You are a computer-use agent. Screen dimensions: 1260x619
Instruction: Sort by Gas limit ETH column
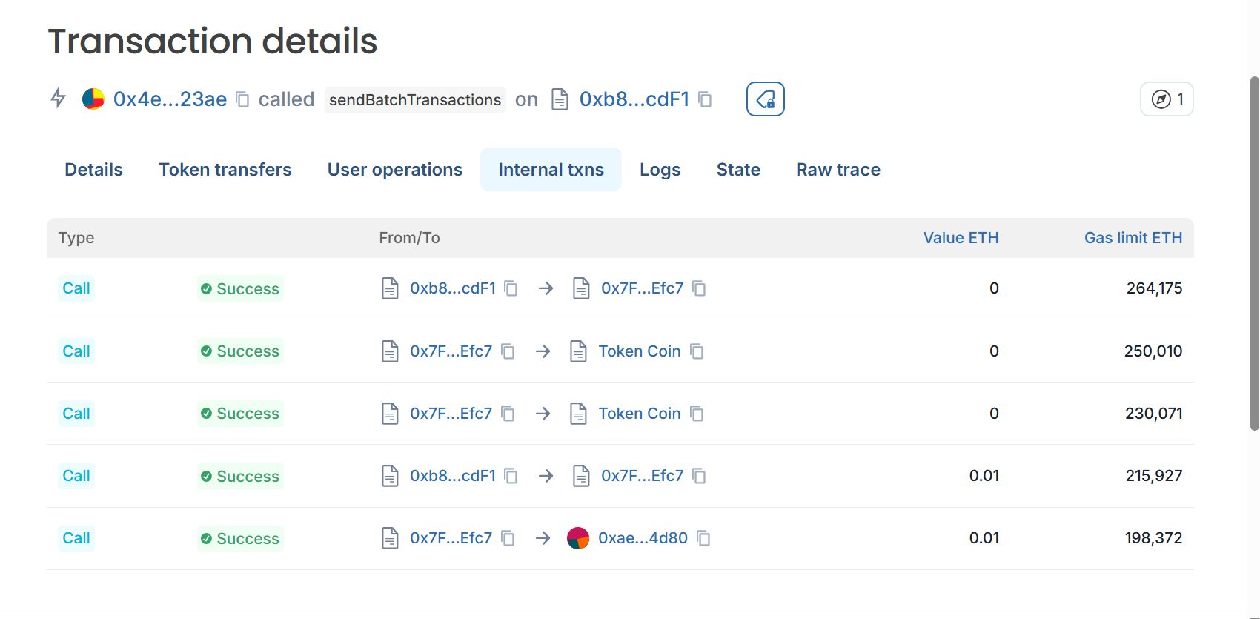tap(1133, 238)
